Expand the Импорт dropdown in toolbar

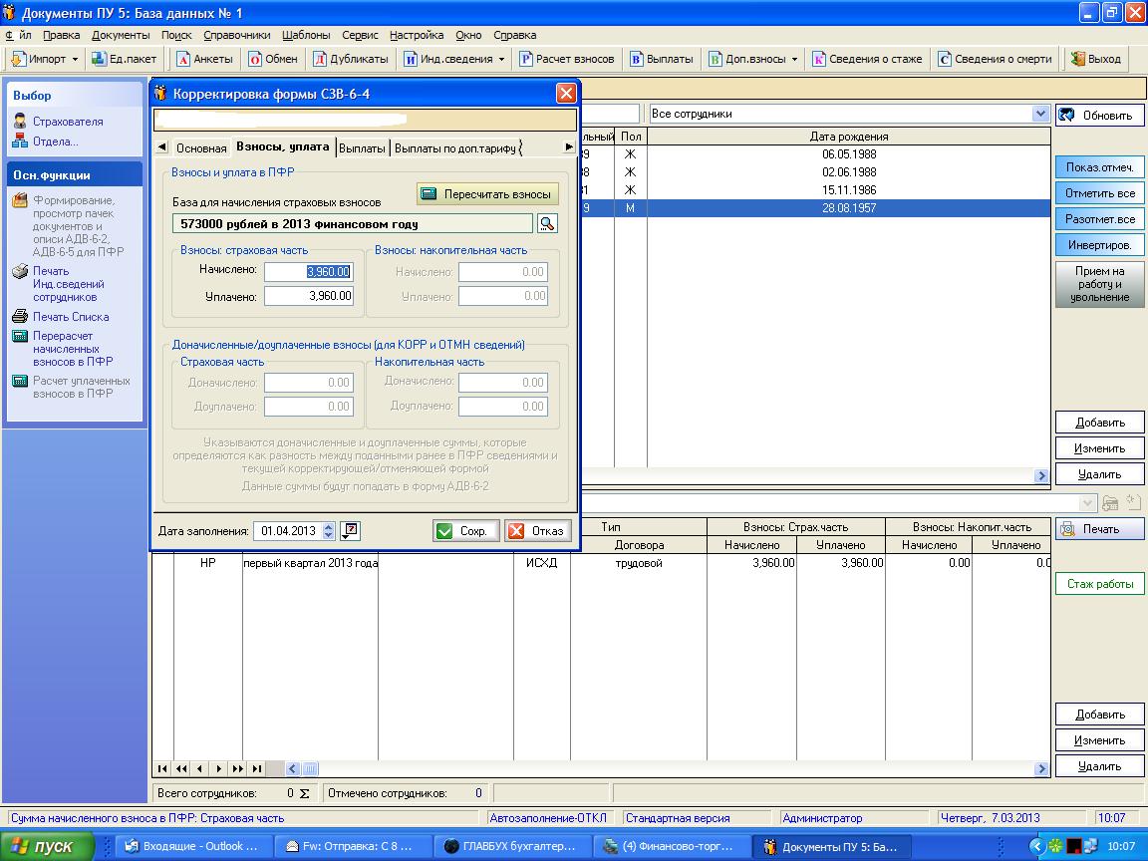pyautogui.click(x=75, y=59)
